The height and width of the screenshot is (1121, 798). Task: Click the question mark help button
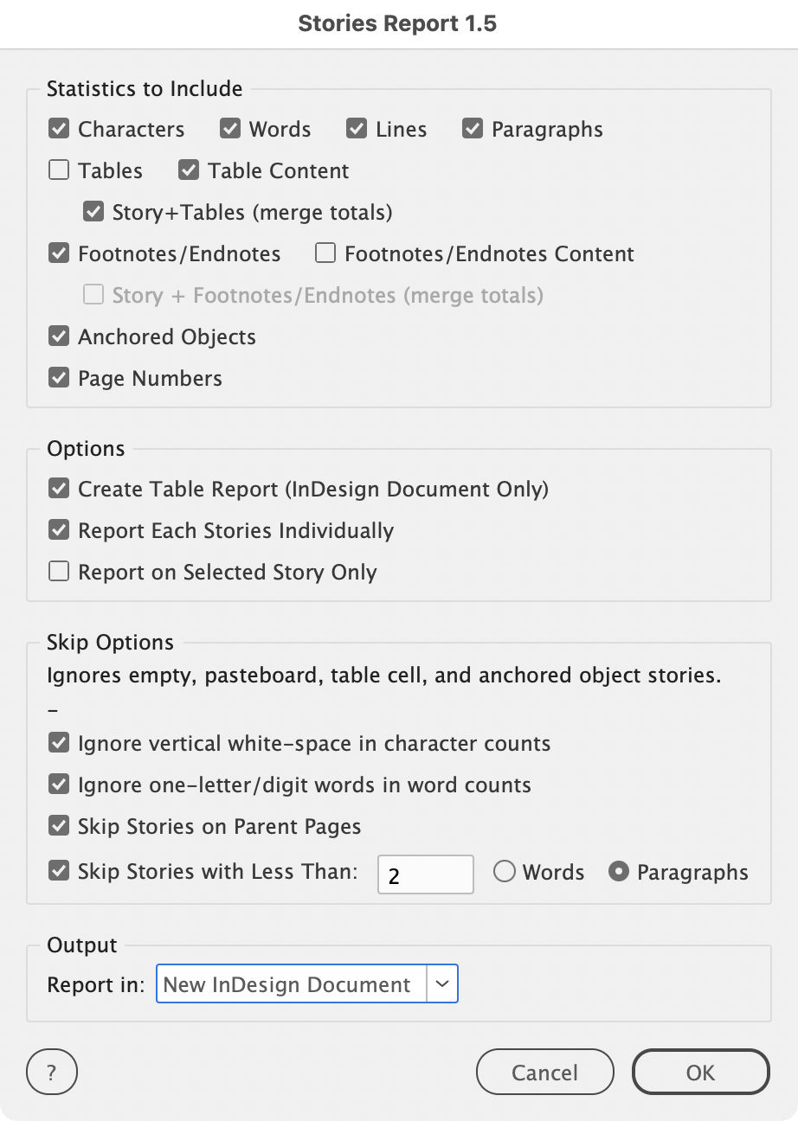(x=52, y=1073)
